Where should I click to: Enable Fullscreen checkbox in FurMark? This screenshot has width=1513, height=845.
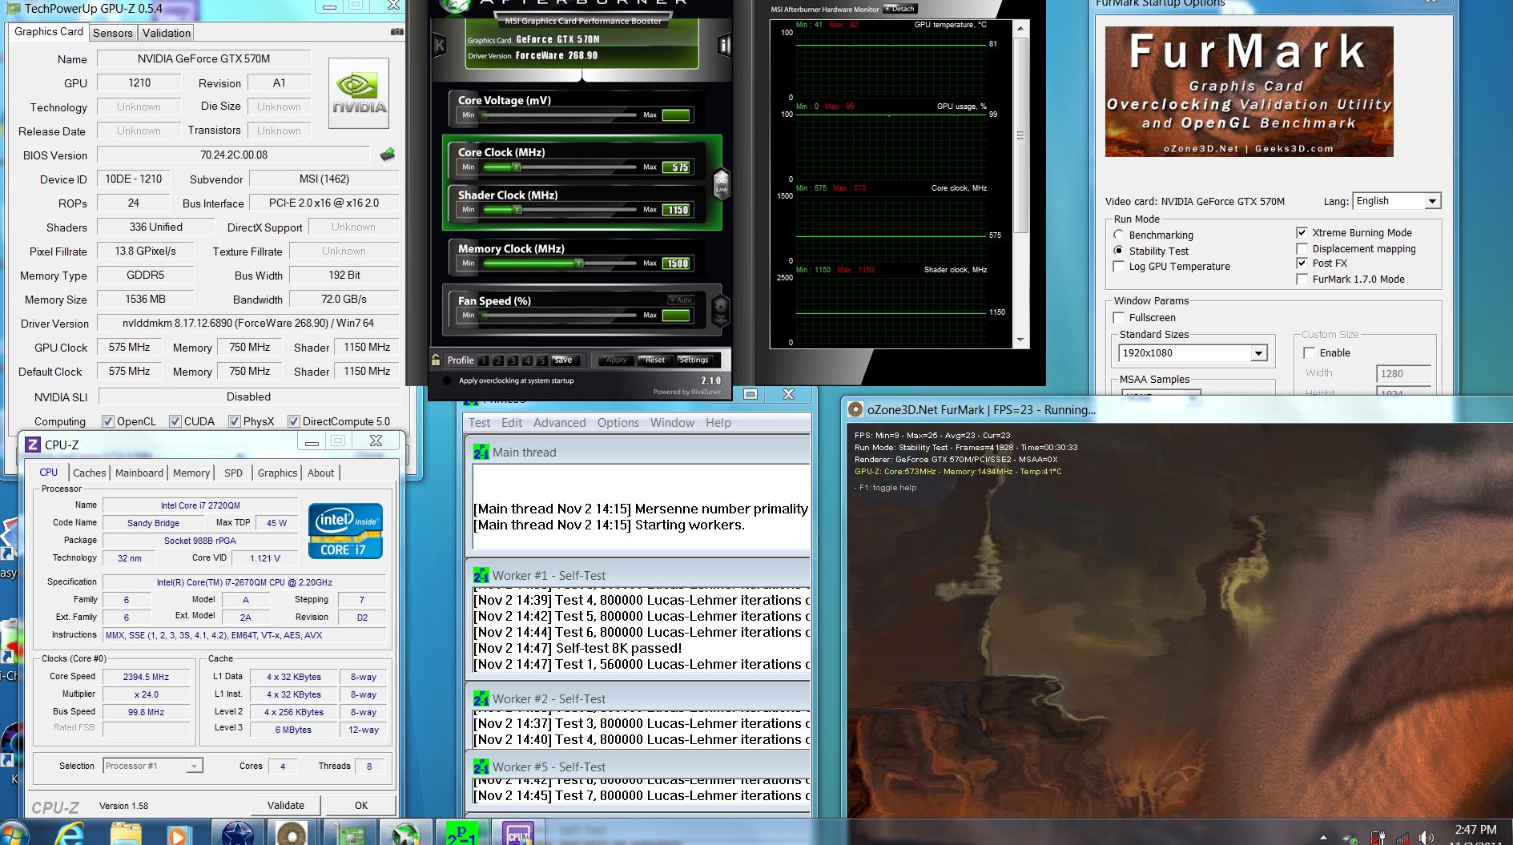click(x=1119, y=318)
